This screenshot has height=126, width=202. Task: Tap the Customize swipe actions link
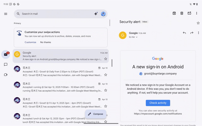30,42
